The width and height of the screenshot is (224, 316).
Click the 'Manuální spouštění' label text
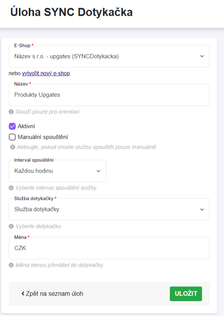(x=43, y=137)
